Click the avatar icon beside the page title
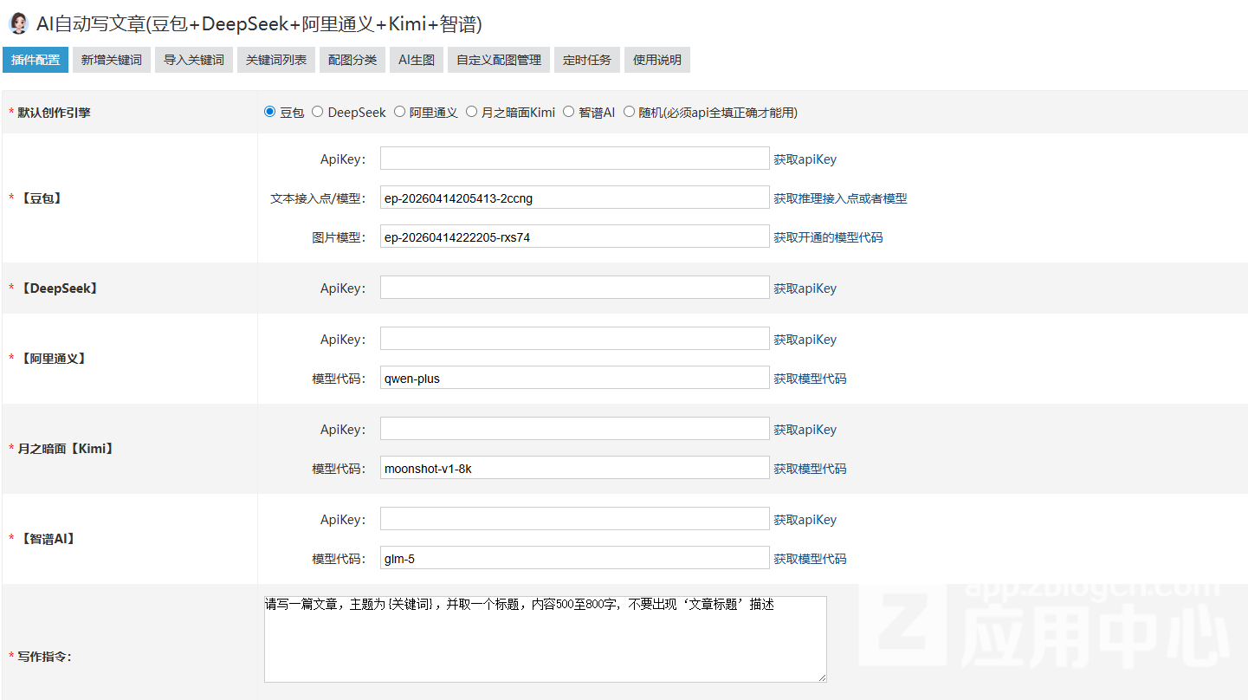The width and height of the screenshot is (1248, 700). click(x=18, y=23)
